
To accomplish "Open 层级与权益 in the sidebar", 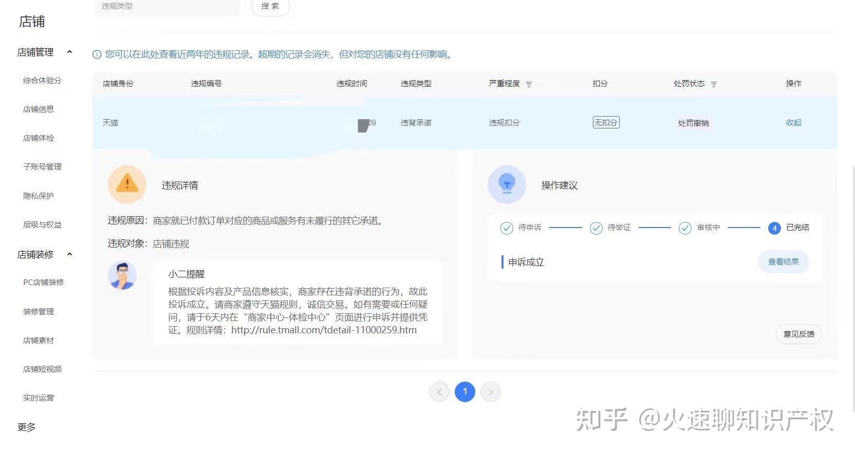I will tap(42, 225).
